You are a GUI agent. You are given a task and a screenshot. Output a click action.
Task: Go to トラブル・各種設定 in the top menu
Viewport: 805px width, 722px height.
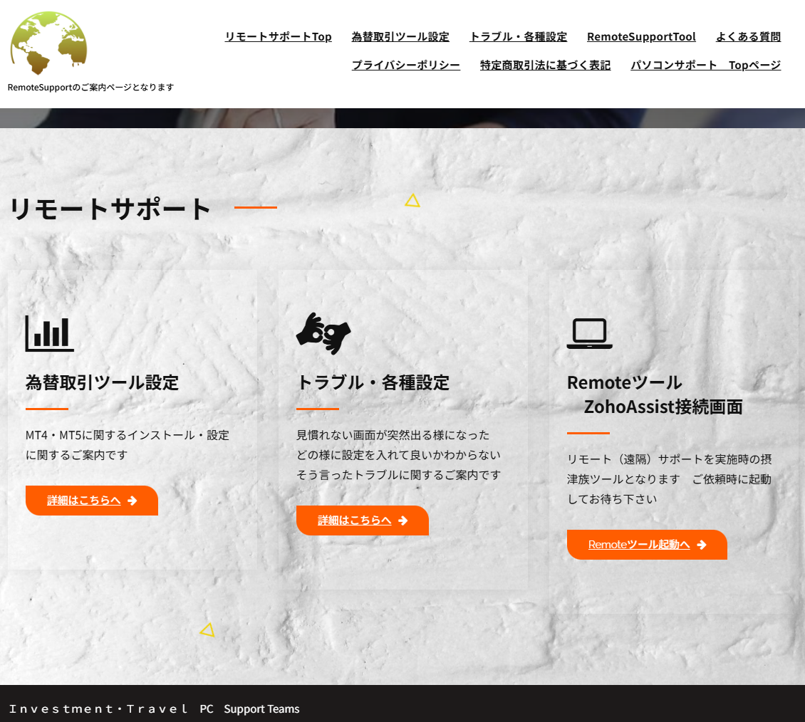point(519,37)
